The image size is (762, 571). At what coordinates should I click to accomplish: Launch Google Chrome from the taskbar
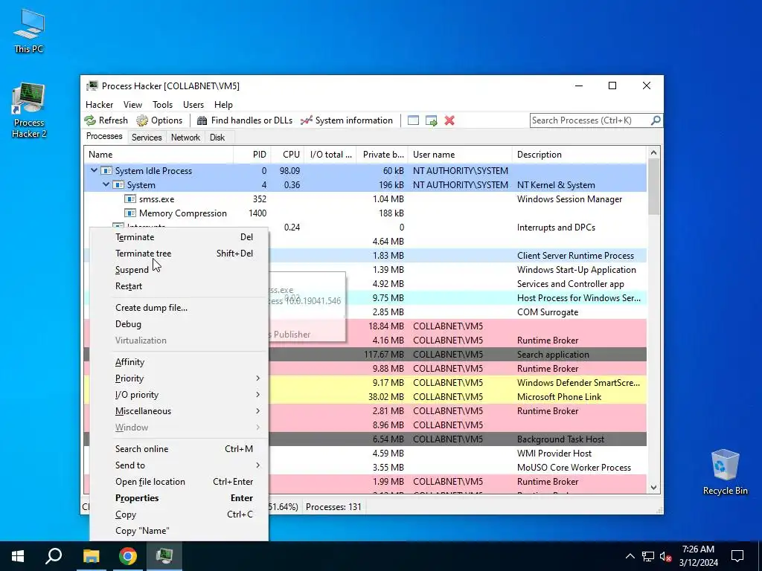pyautogui.click(x=128, y=556)
